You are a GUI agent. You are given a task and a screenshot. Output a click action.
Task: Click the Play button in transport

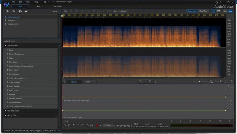point(65,125)
